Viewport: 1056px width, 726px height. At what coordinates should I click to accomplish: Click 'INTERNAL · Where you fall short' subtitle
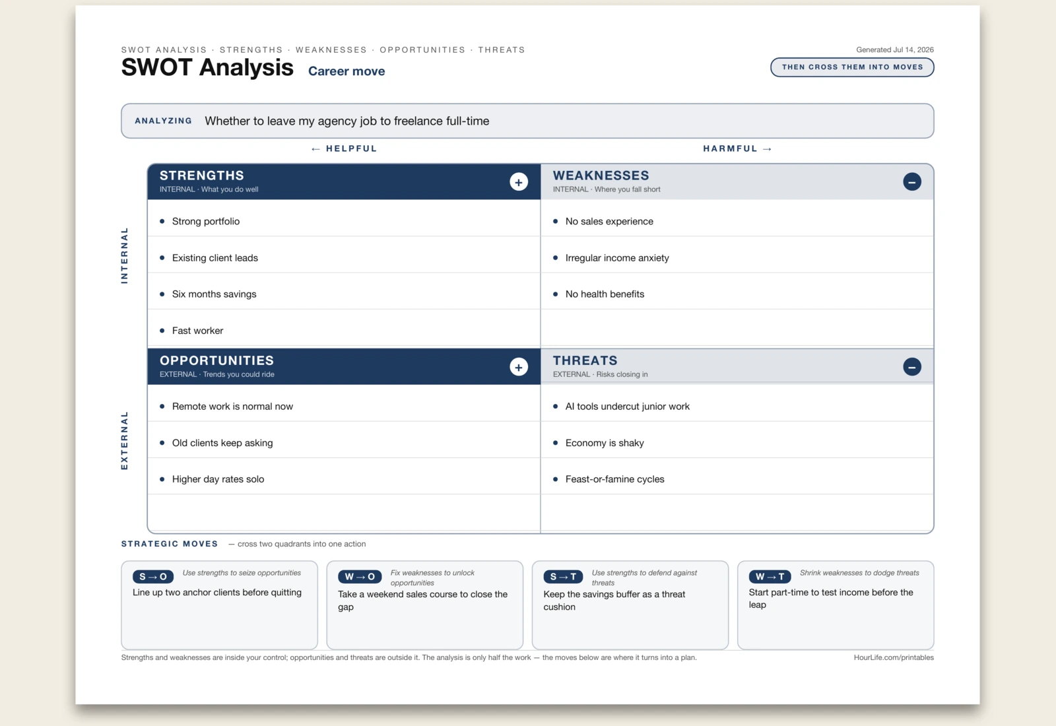point(607,189)
